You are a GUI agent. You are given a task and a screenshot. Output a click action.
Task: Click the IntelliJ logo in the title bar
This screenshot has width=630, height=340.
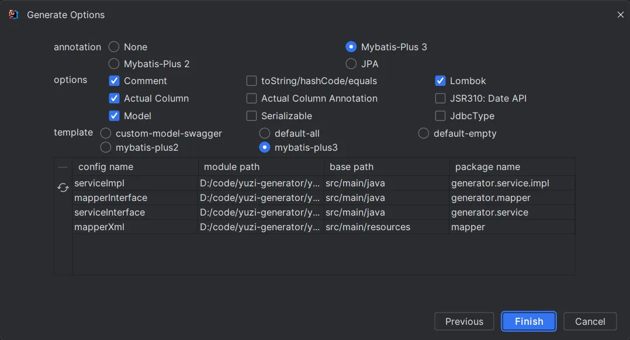pyautogui.click(x=14, y=15)
